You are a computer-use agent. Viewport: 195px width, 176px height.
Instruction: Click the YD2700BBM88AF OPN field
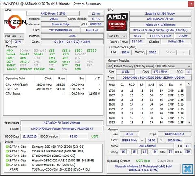pos(61,30)
